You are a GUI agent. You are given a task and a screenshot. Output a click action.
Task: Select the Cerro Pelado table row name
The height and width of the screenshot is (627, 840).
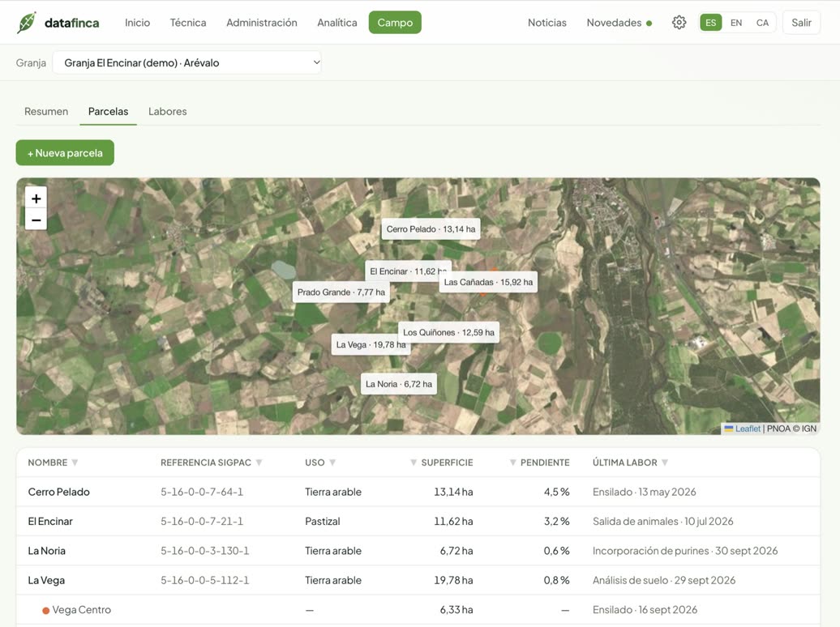59,492
